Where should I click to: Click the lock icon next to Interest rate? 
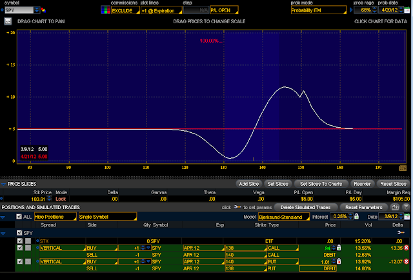point(356,217)
